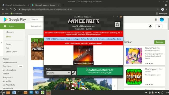This screenshot has height=95, width=169.
Task: Go back in Chromium
Action: [3, 9]
